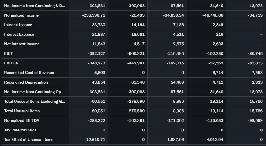Click the Tax Effect of Unusual Items label

pyautogui.click(x=29, y=140)
